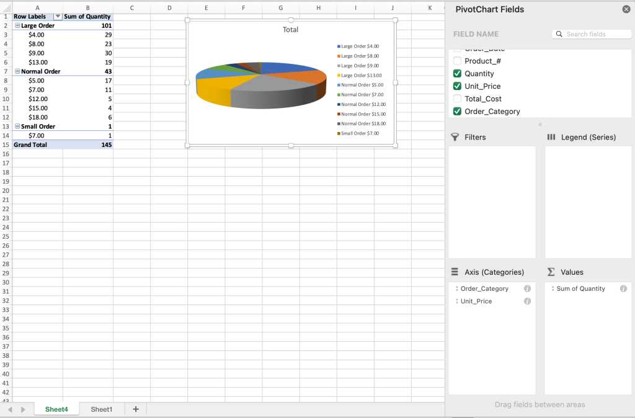Click the select-all corner of the worksheet
The height and width of the screenshot is (418, 635).
[6, 7]
